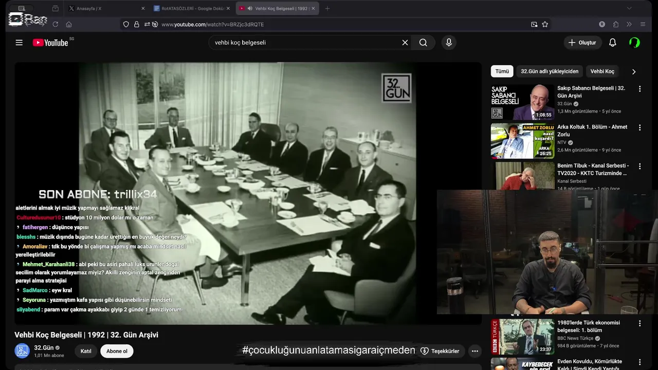
Task: Open the Oluştur create menu
Action: click(x=582, y=43)
